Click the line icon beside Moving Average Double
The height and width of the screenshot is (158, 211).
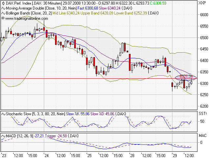(3, 8)
